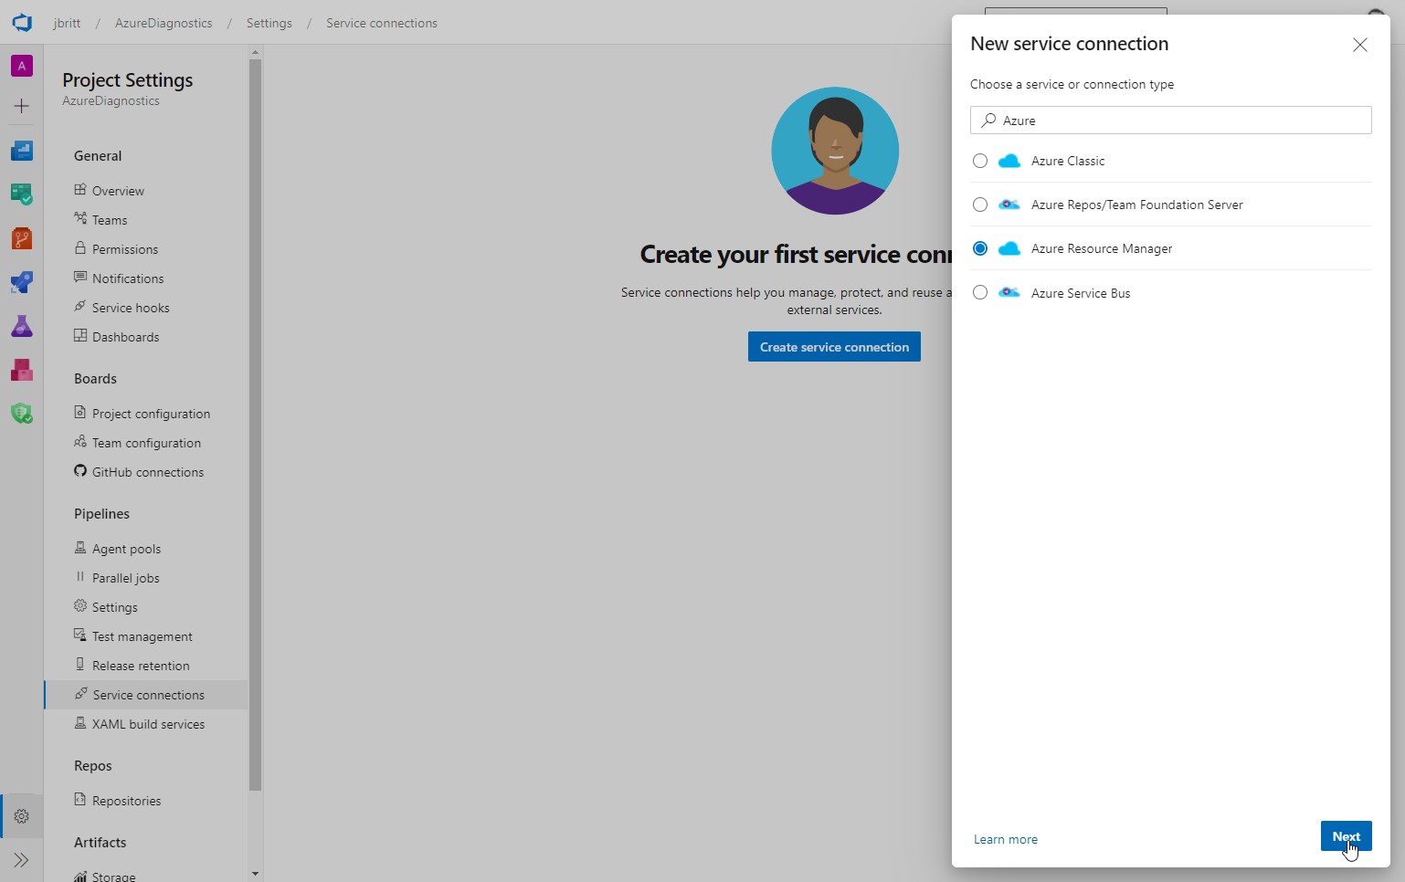Click the Pipelines section header
Image resolution: width=1405 pixels, height=882 pixels.
101,514
